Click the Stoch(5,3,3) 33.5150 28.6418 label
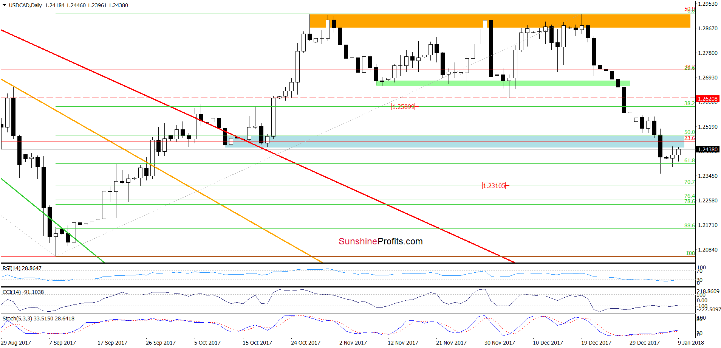The image size is (721, 348). pyautogui.click(x=39, y=318)
